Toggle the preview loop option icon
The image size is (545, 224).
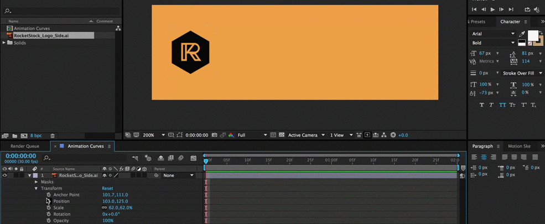(x=527, y=10)
